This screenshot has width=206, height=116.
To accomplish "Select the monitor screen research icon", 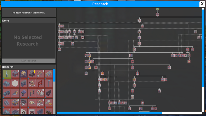I will 49,93.
